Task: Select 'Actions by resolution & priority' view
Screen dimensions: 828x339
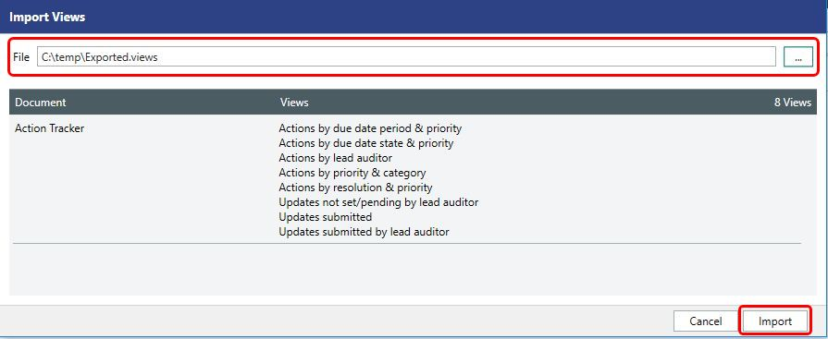Action: (x=355, y=188)
